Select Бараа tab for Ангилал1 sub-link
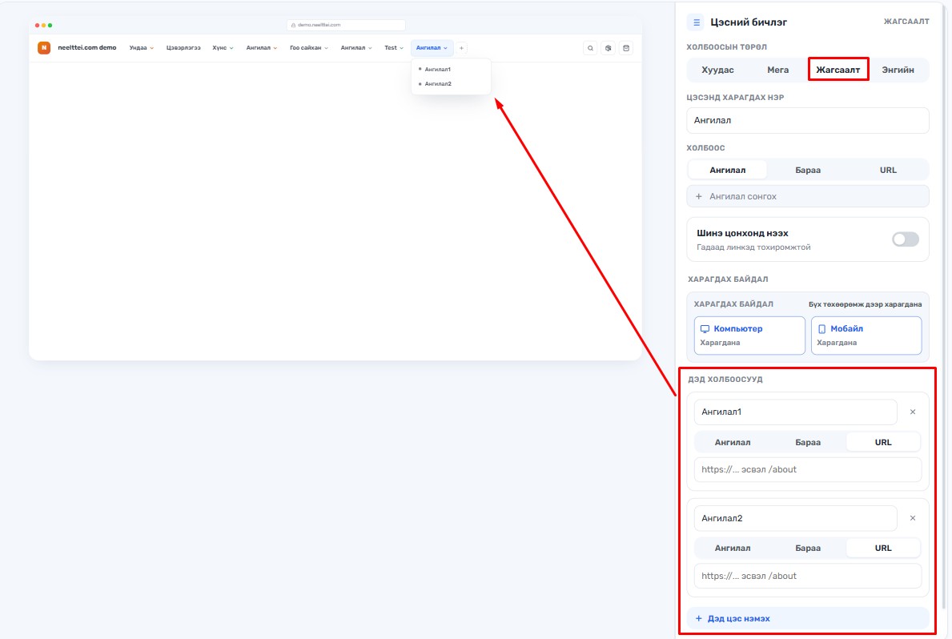The image size is (952, 639). (x=808, y=442)
